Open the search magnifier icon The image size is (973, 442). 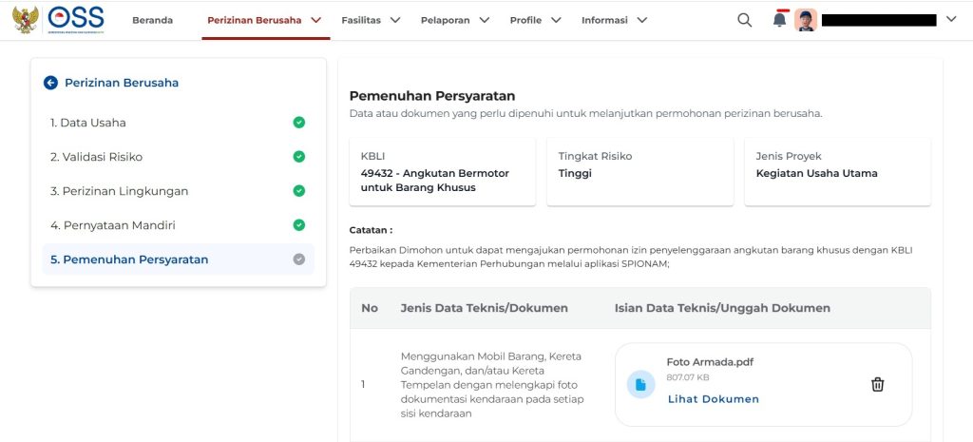744,20
